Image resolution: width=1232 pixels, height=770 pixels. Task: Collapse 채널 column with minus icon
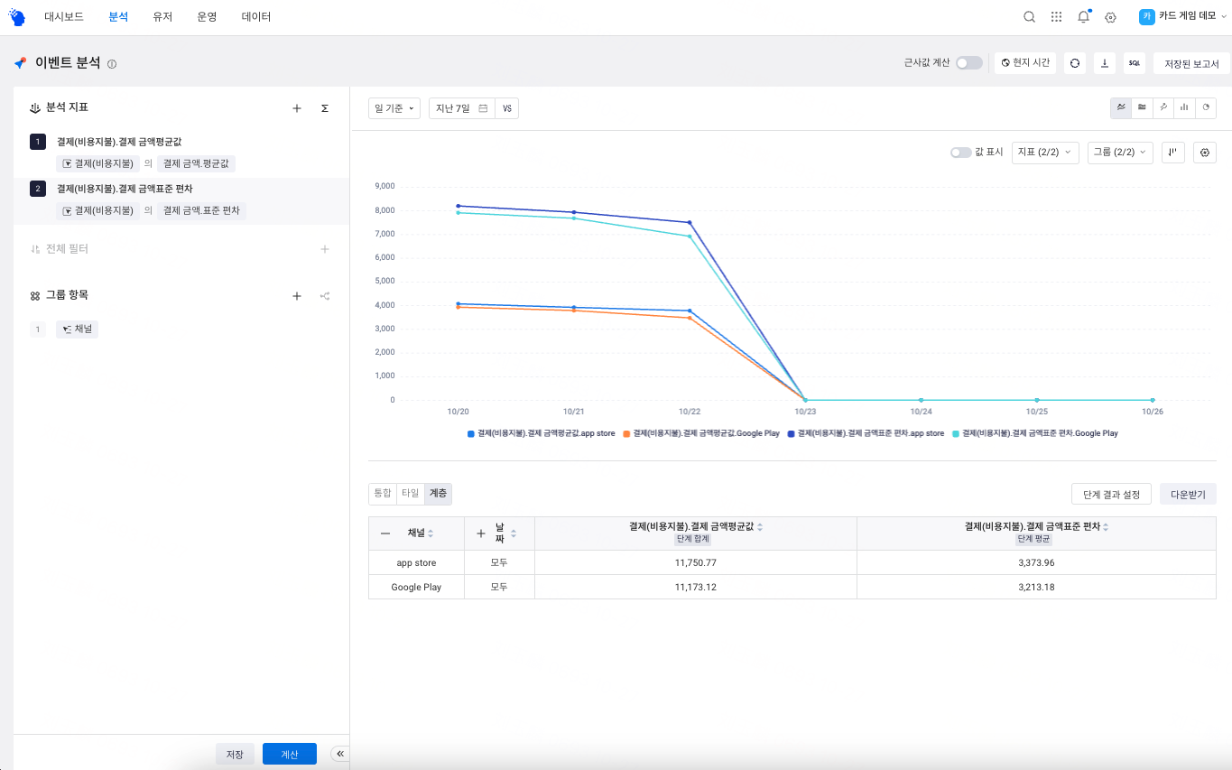point(385,533)
